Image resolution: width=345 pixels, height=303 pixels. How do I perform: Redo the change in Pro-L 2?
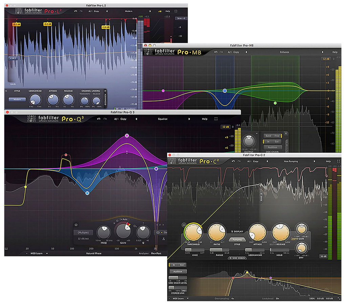point(81,11)
